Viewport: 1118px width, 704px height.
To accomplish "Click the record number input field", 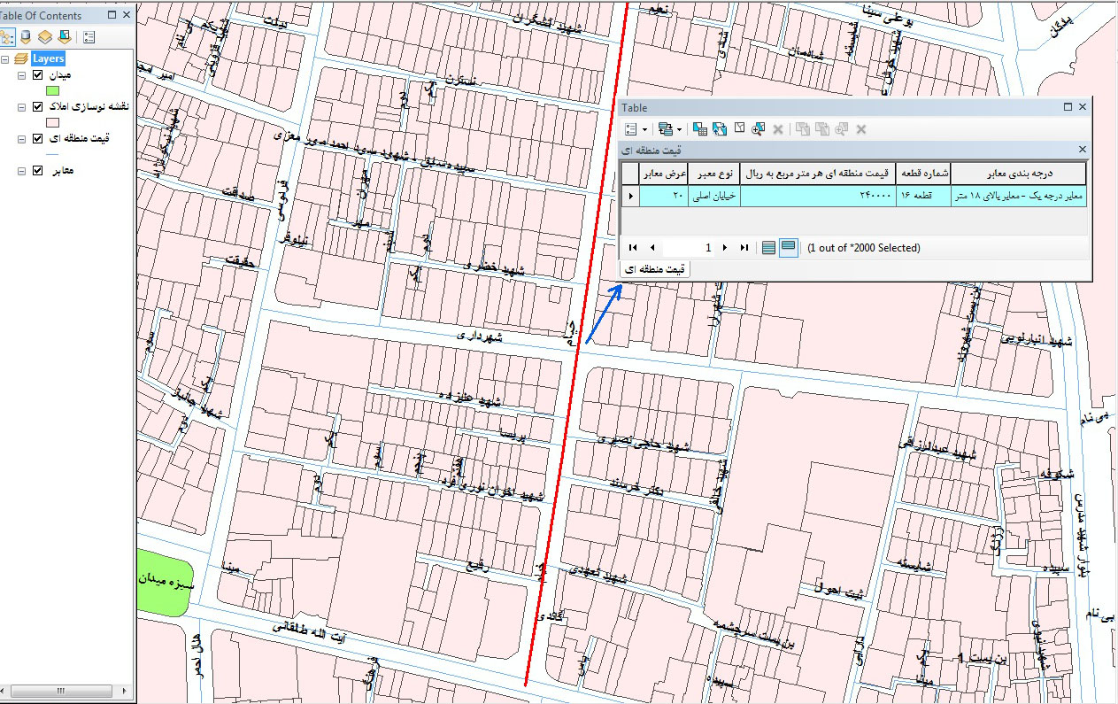I will point(689,248).
